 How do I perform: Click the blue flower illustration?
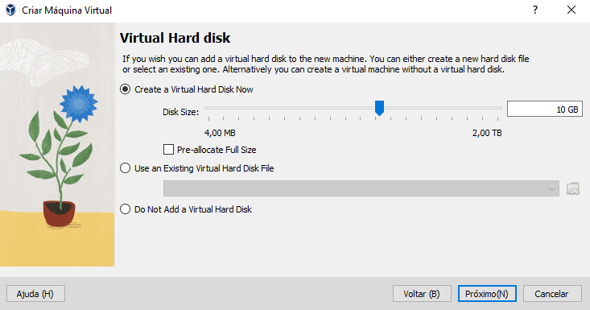[x=79, y=103]
